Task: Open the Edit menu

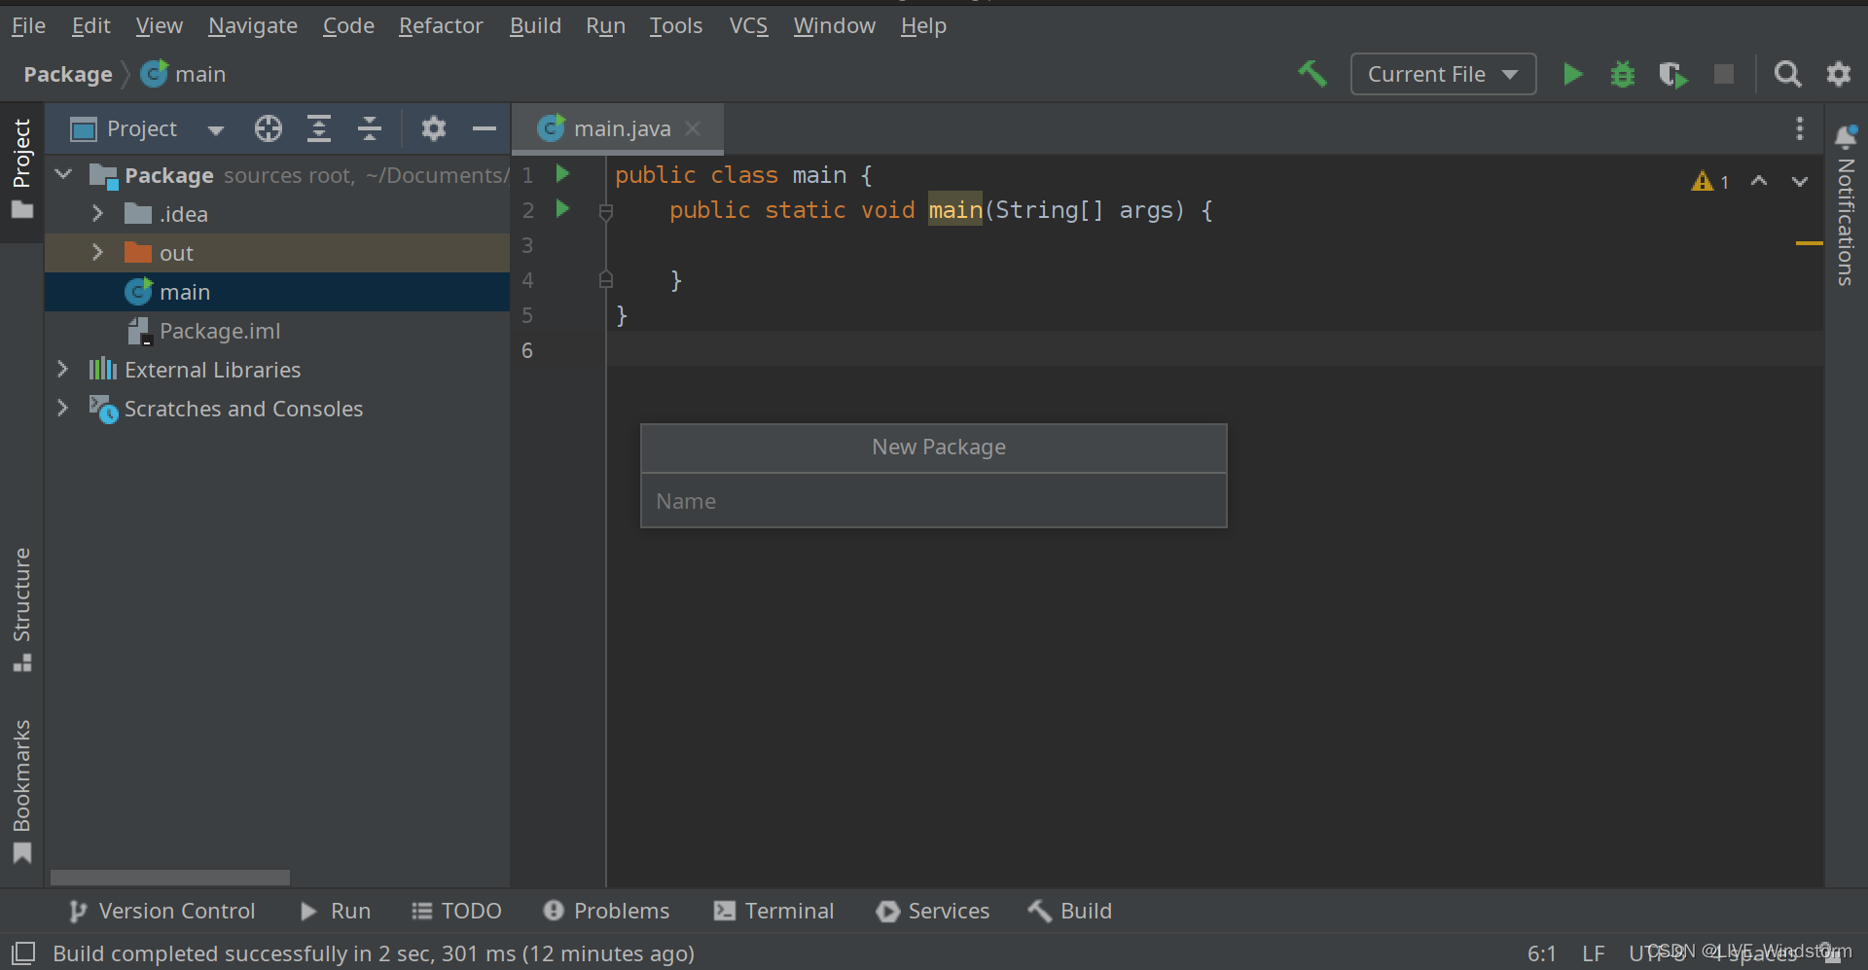Action: [90, 25]
